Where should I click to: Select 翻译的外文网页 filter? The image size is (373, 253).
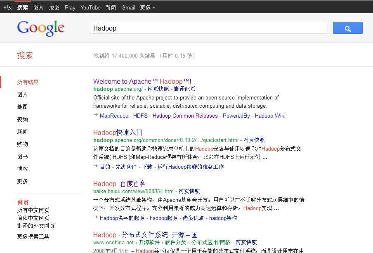point(35,226)
